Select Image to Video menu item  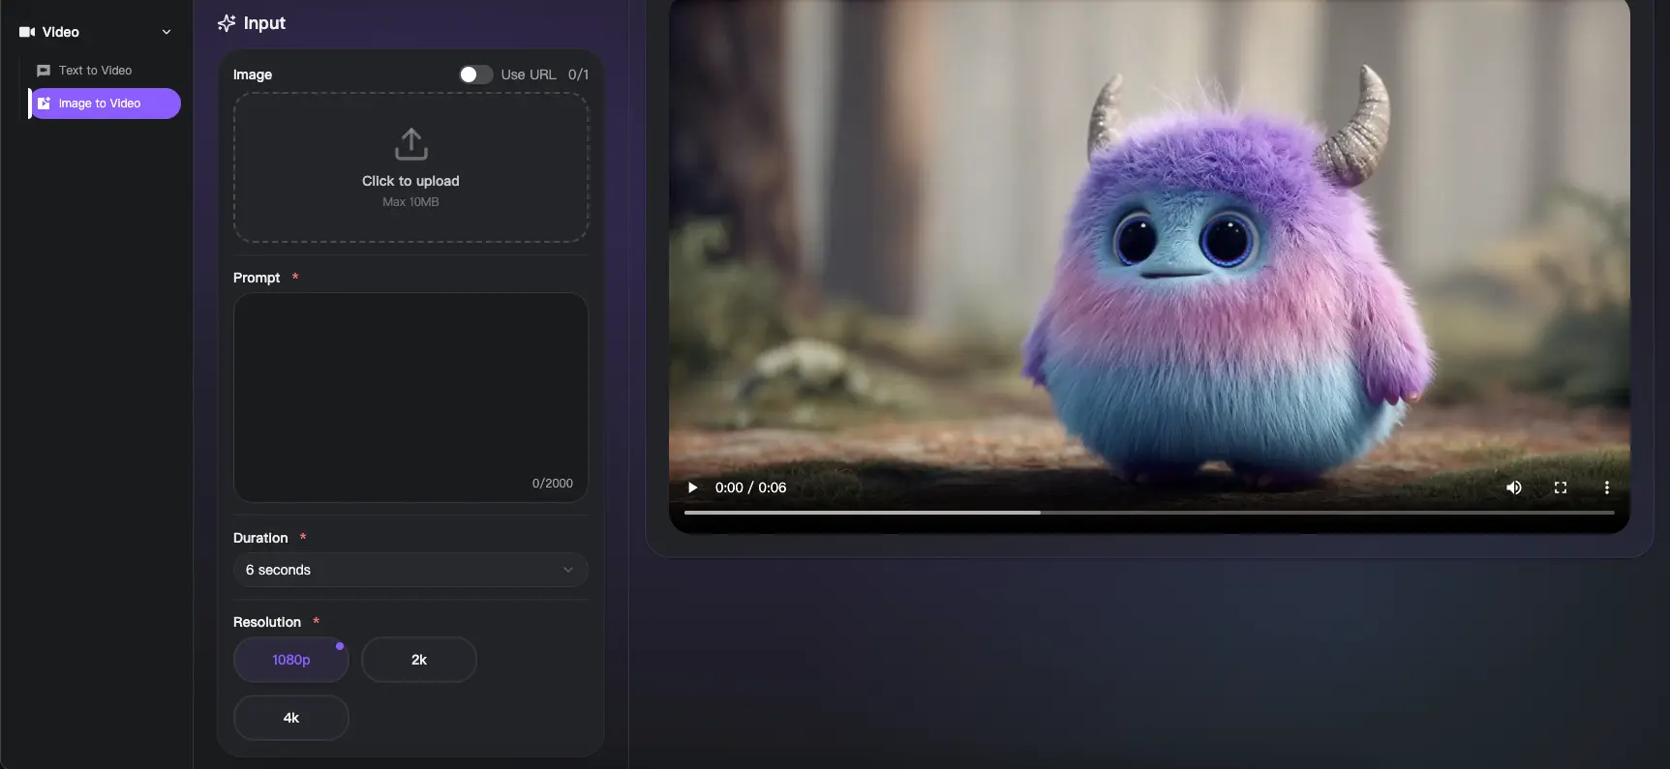[105, 104]
